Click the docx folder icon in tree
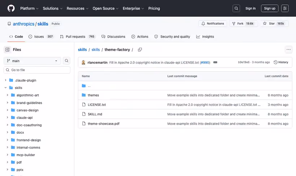 click(13, 132)
